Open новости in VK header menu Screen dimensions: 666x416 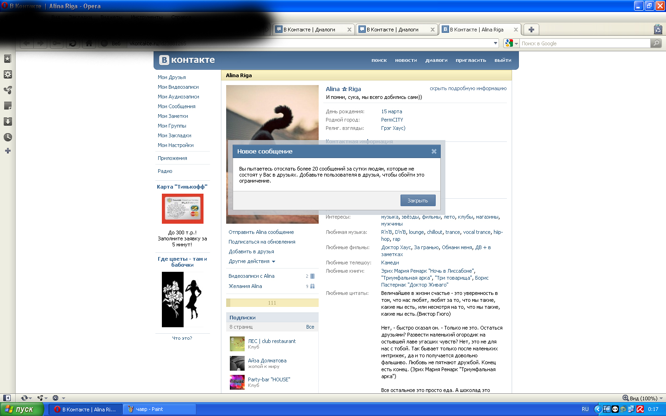(406, 60)
